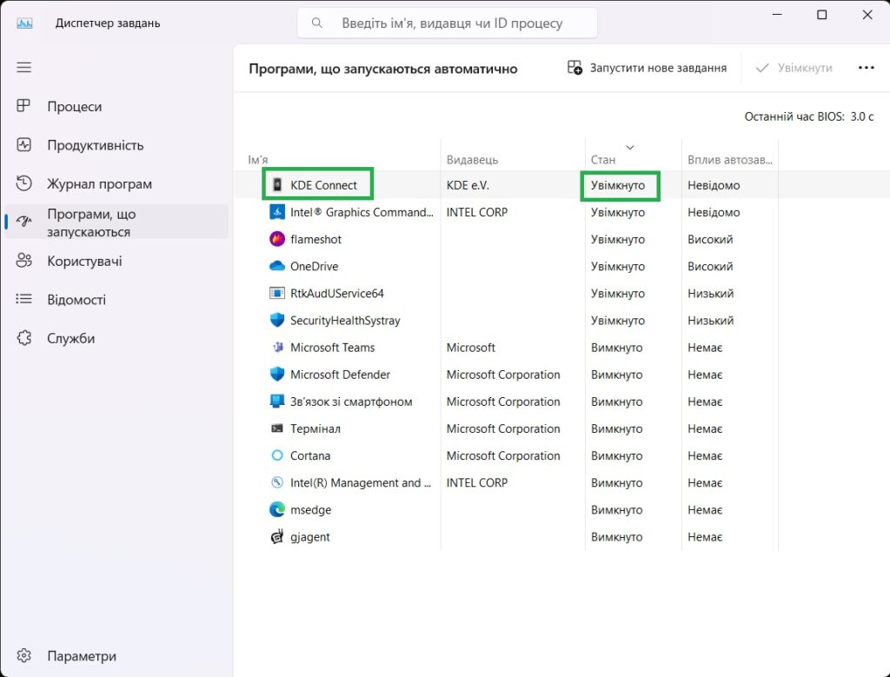Click the Процеси sidebar icon

coord(23,106)
